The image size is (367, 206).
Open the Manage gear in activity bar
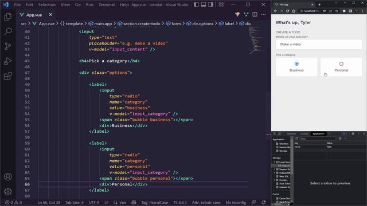[x=7, y=192]
